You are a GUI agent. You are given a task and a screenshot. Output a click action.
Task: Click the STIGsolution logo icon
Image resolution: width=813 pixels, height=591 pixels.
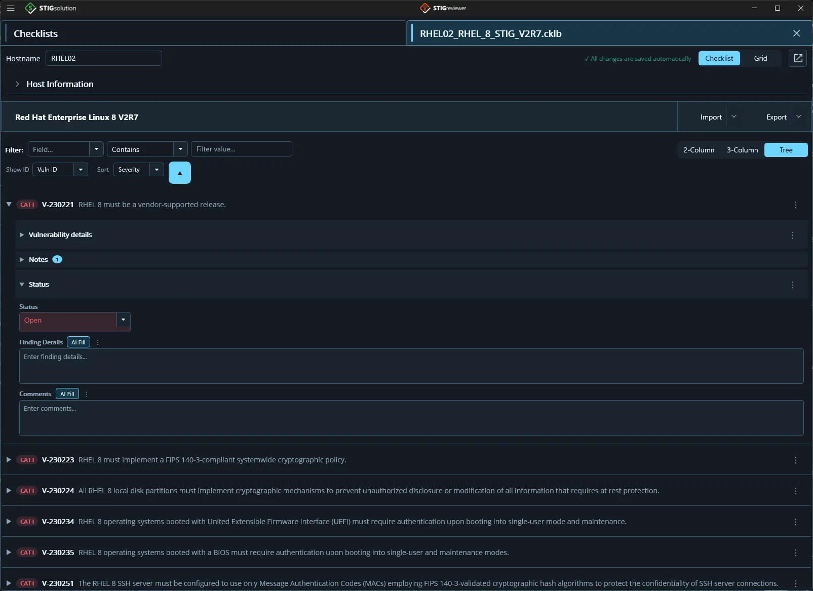pyautogui.click(x=30, y=8)
